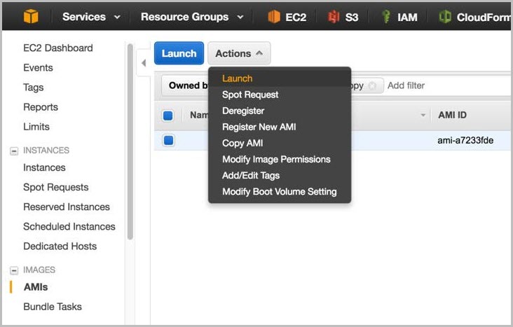
Task: Toggle the select-all checkbox in table header
Action: 168,116
